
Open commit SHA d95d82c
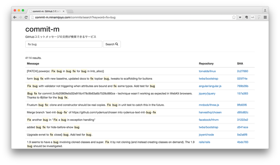coord(243,113)
